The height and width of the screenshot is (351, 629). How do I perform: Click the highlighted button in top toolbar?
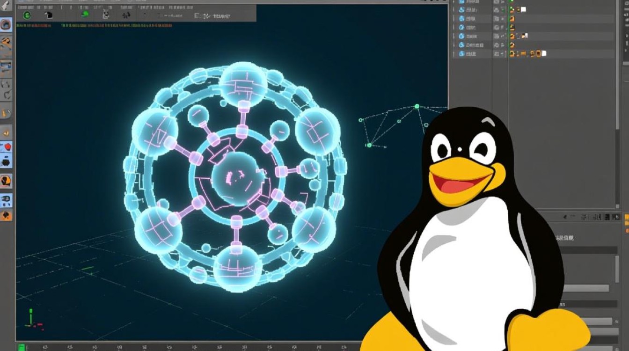tap(28, 15)
